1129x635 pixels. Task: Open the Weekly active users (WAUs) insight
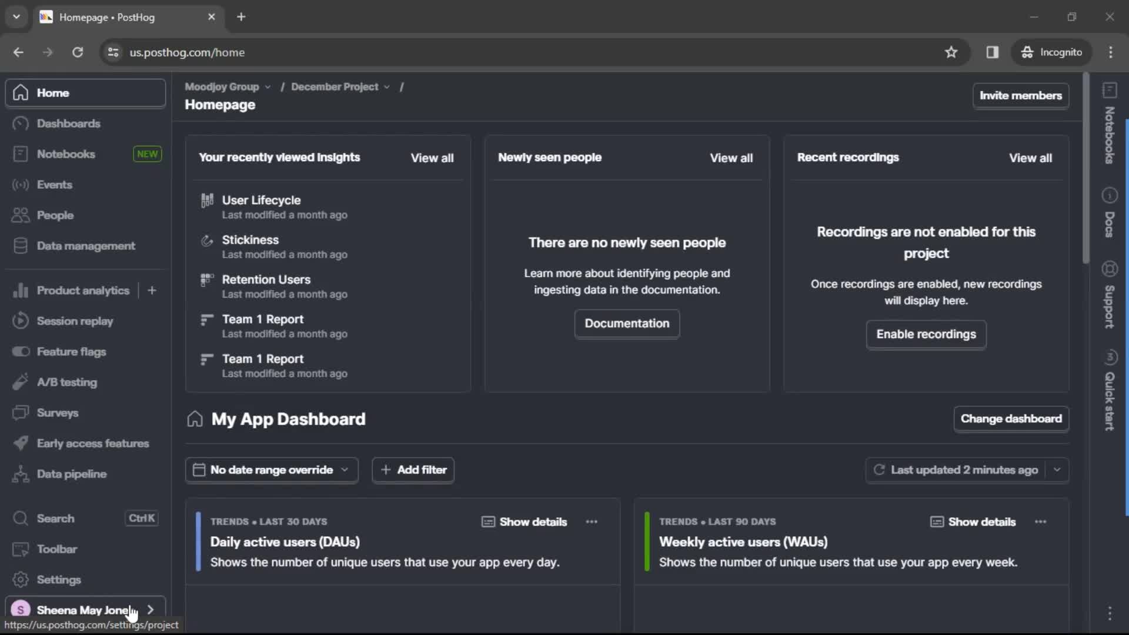tap(743, 542)
